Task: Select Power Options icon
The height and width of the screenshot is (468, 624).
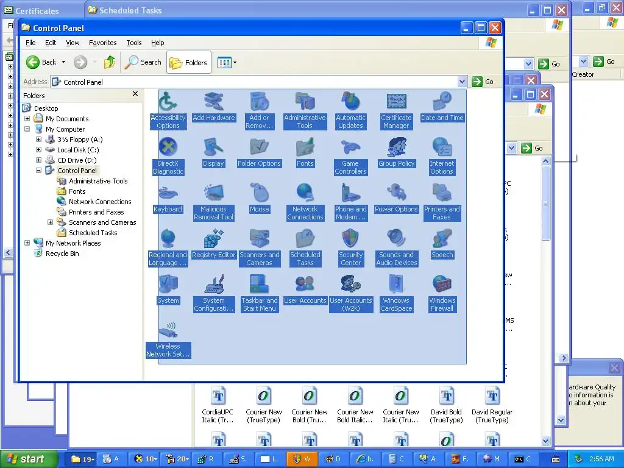Action: (396, 198)
